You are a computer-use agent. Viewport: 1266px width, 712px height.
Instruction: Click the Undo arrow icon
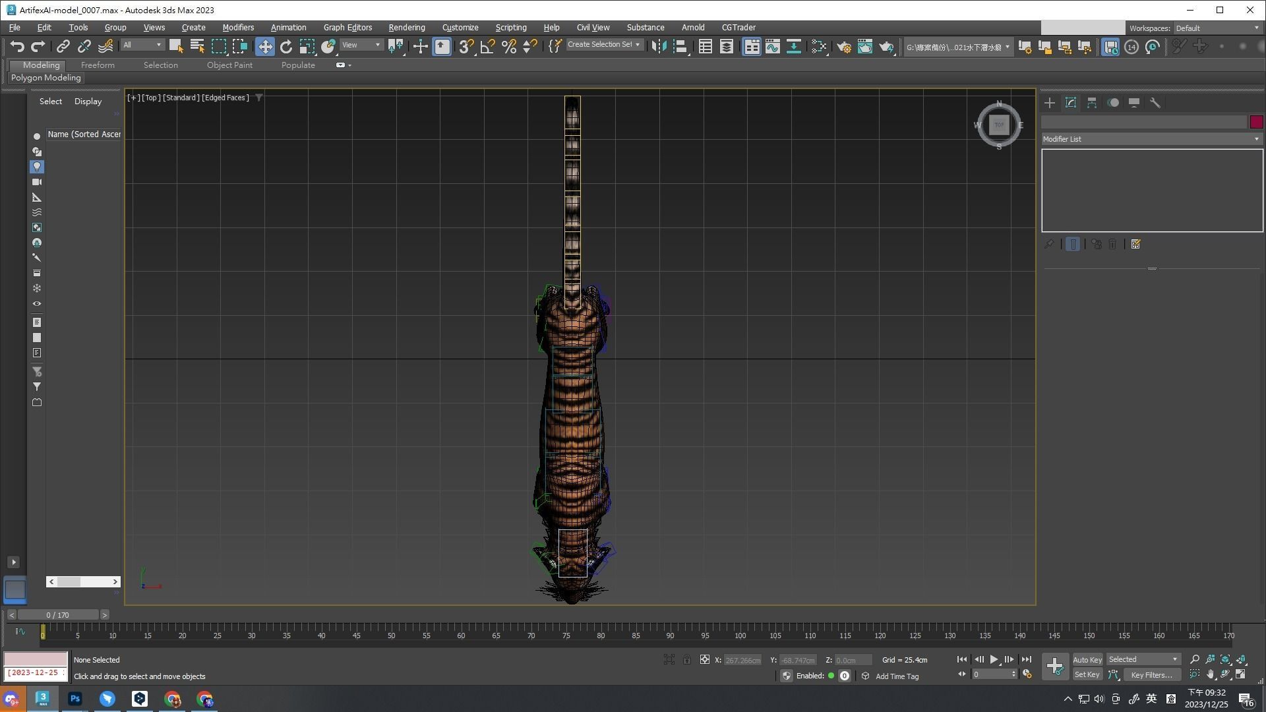coord(17,46)
